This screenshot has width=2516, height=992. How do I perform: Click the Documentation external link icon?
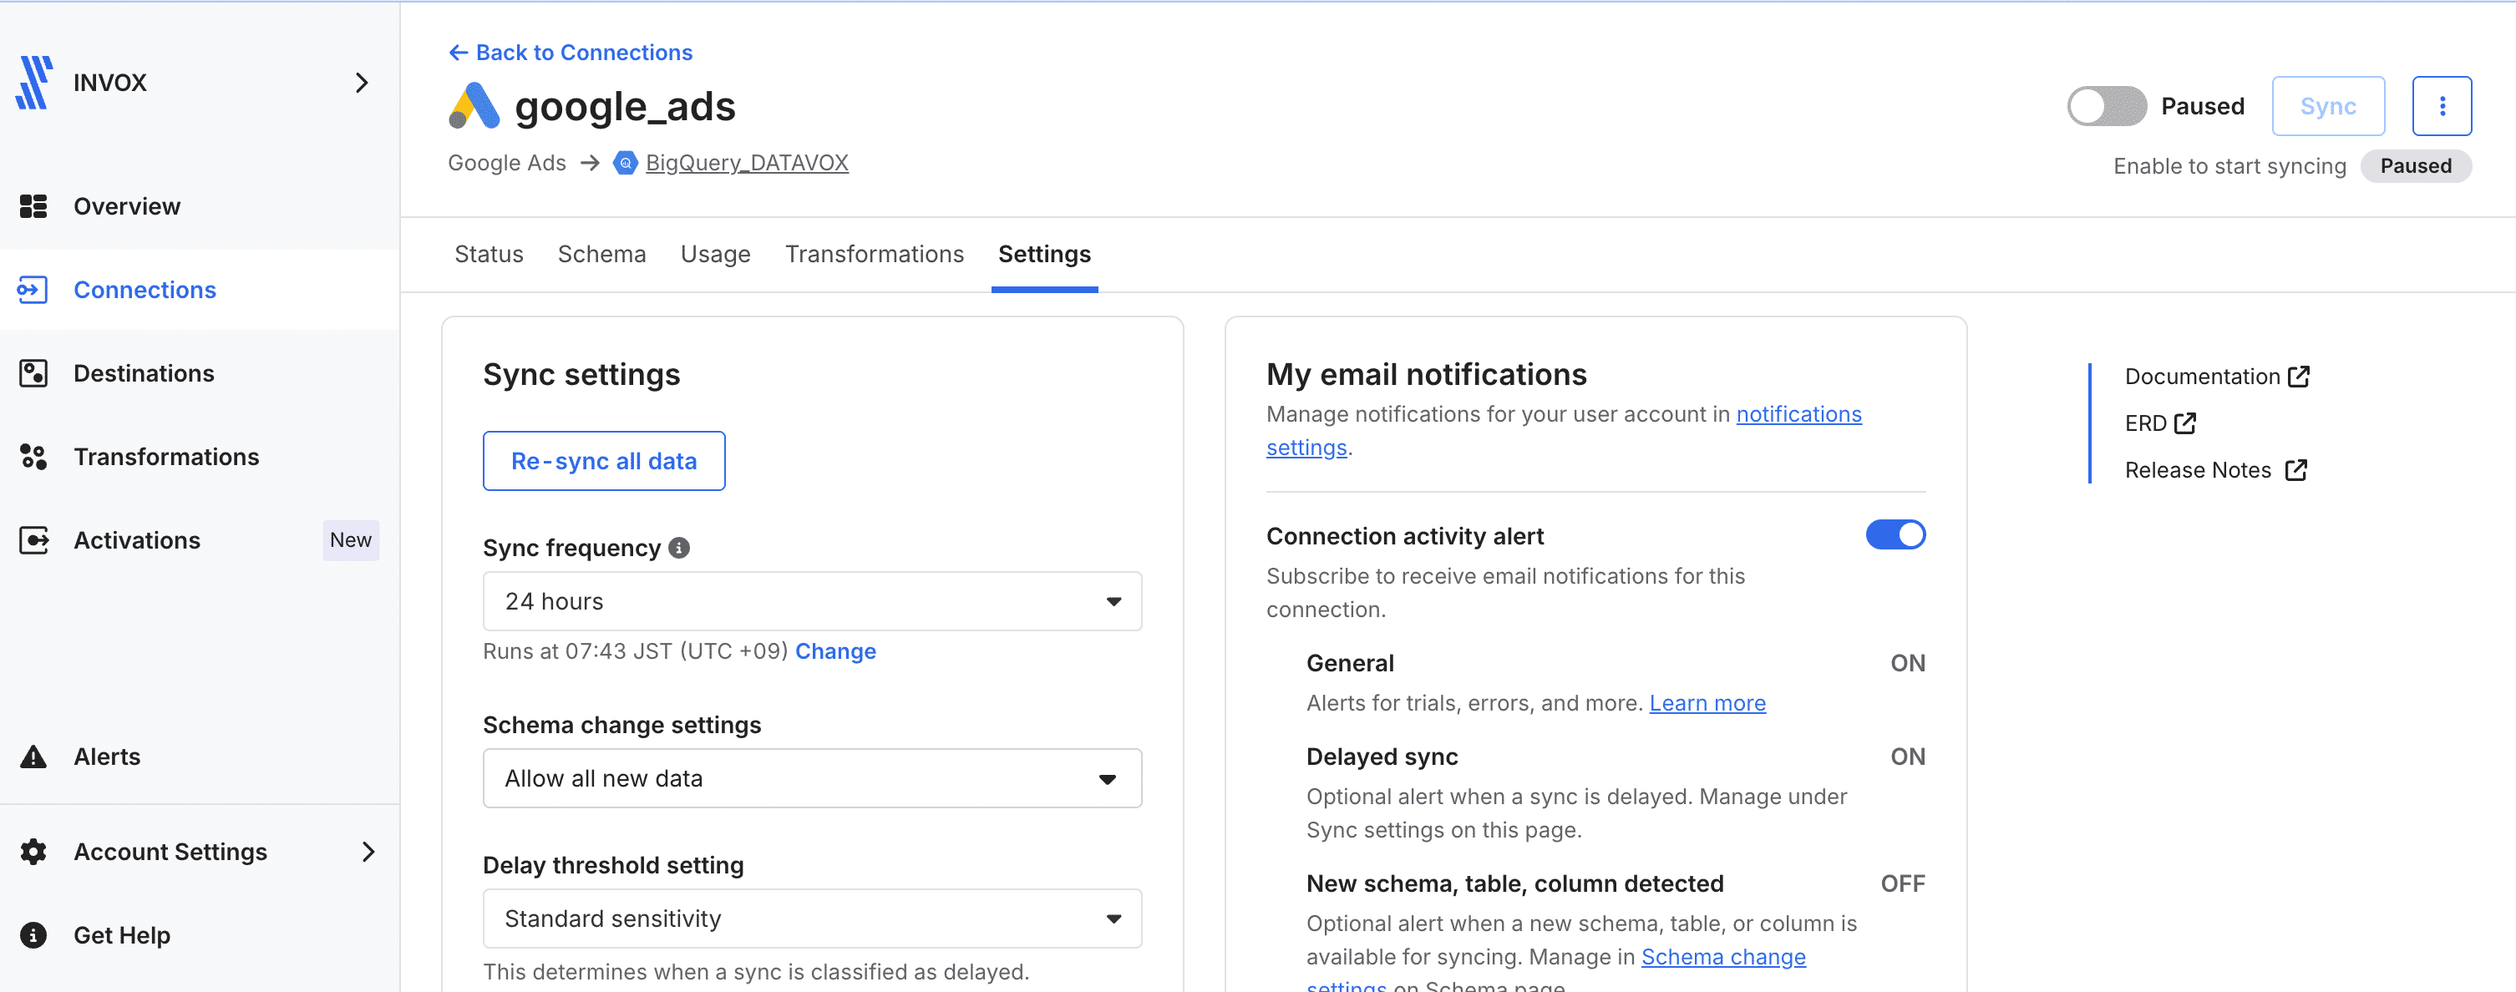pos(2299,376)
